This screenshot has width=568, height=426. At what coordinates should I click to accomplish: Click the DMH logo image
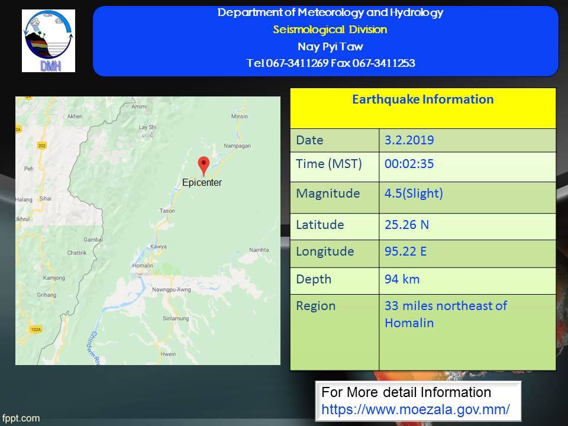(49, 41)
